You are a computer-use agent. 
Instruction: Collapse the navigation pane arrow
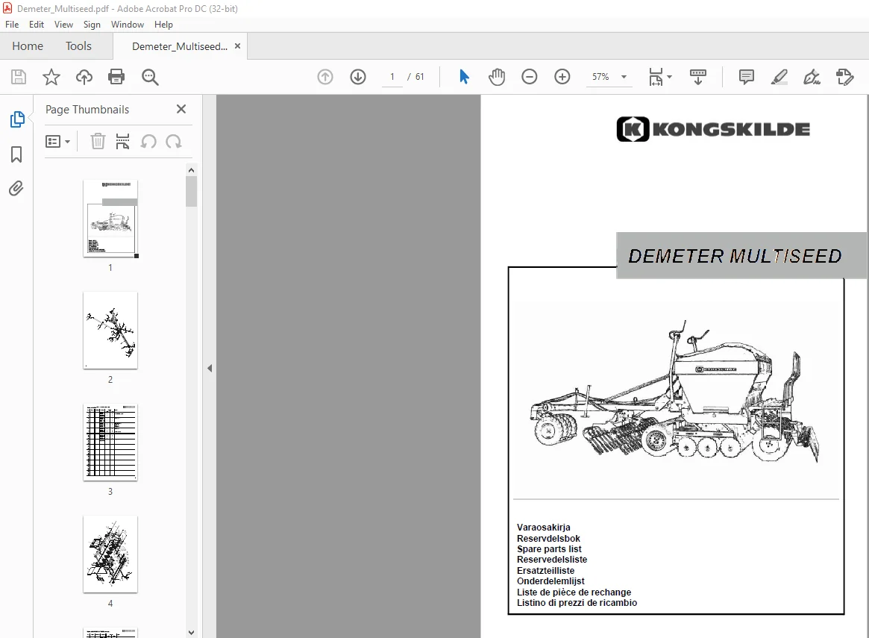pyautogui.click(x=210, y=368)
